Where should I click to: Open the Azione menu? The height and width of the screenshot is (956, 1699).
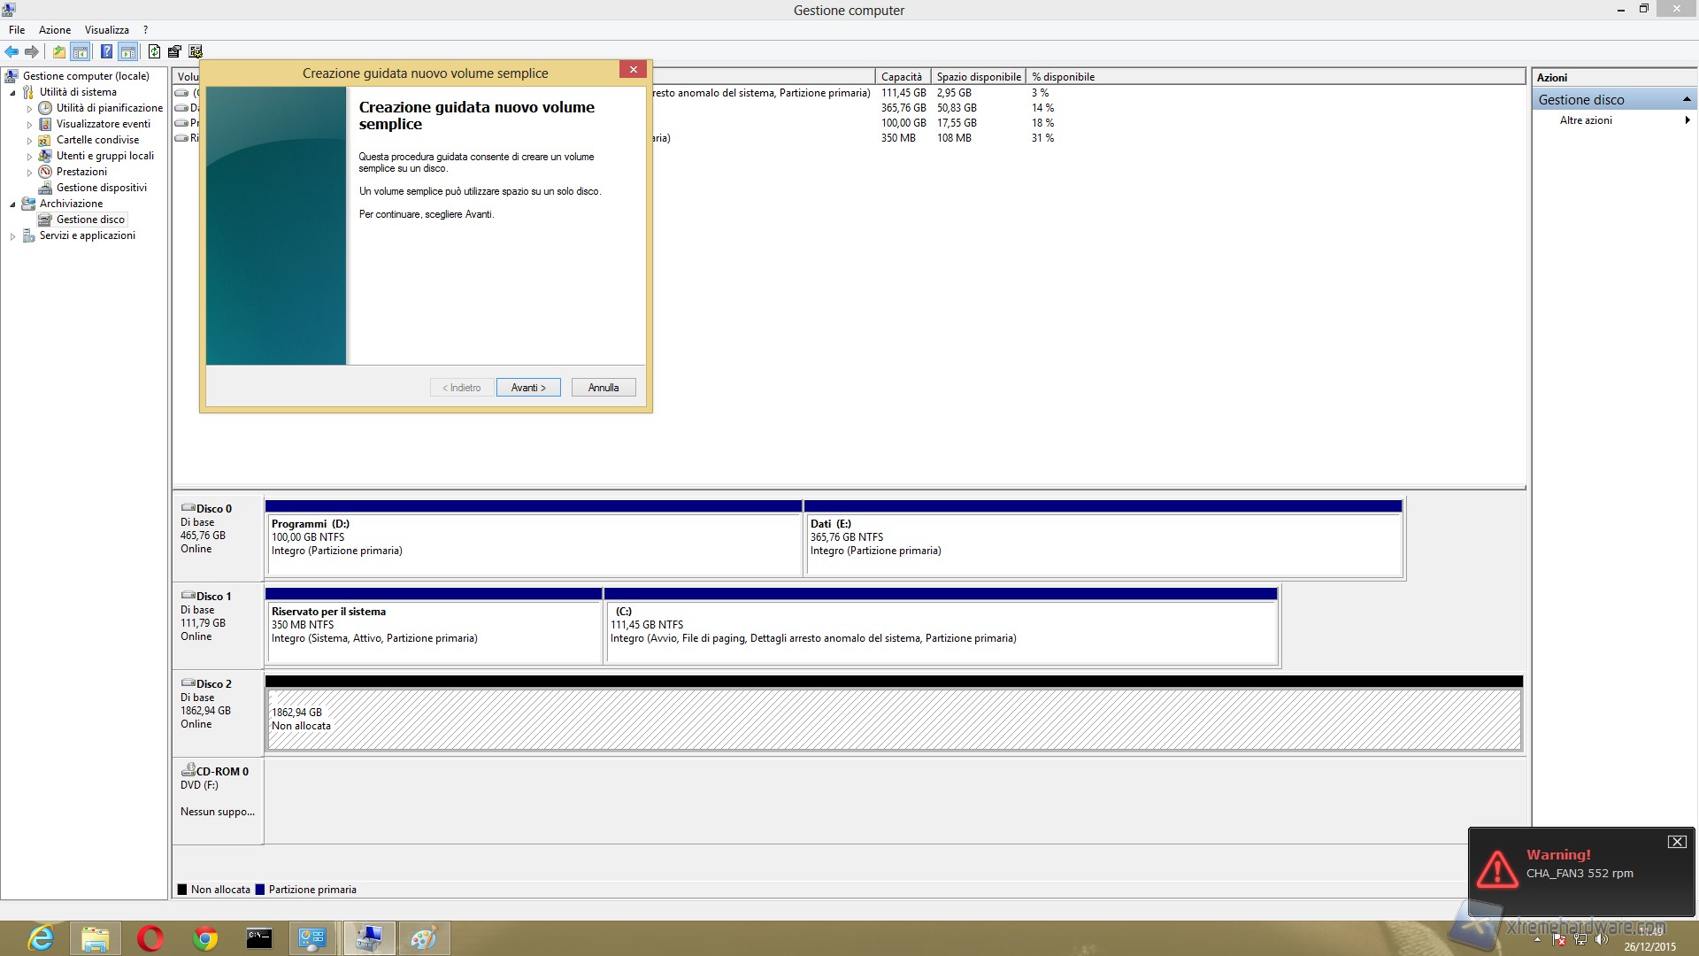[54, 30]
